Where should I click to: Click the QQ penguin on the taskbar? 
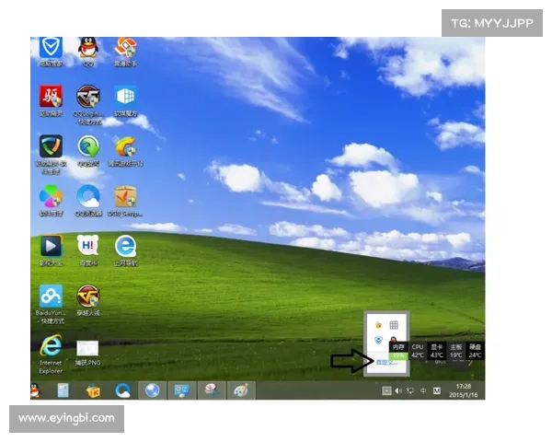click(35, 390)
